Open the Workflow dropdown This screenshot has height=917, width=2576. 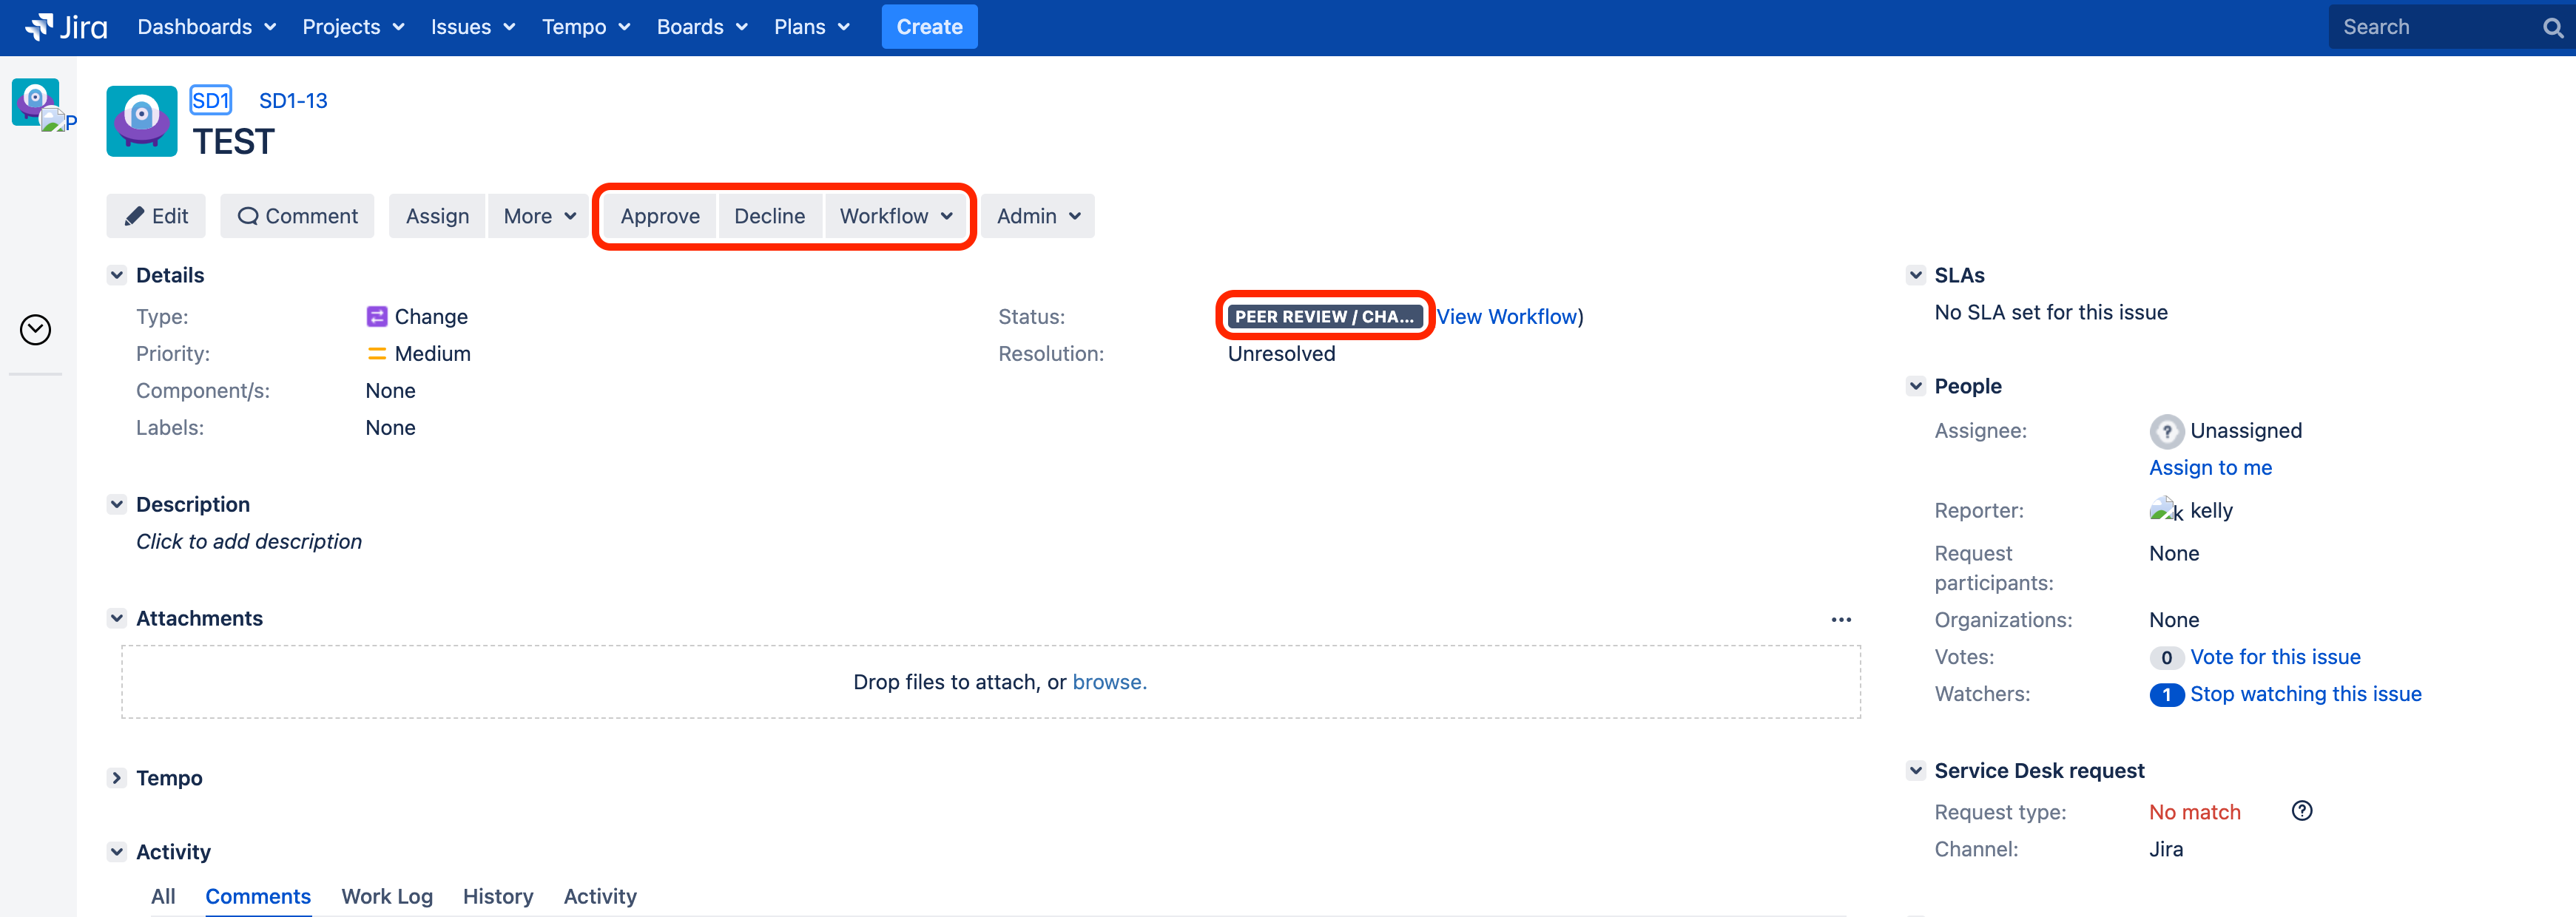click(896, 215)
